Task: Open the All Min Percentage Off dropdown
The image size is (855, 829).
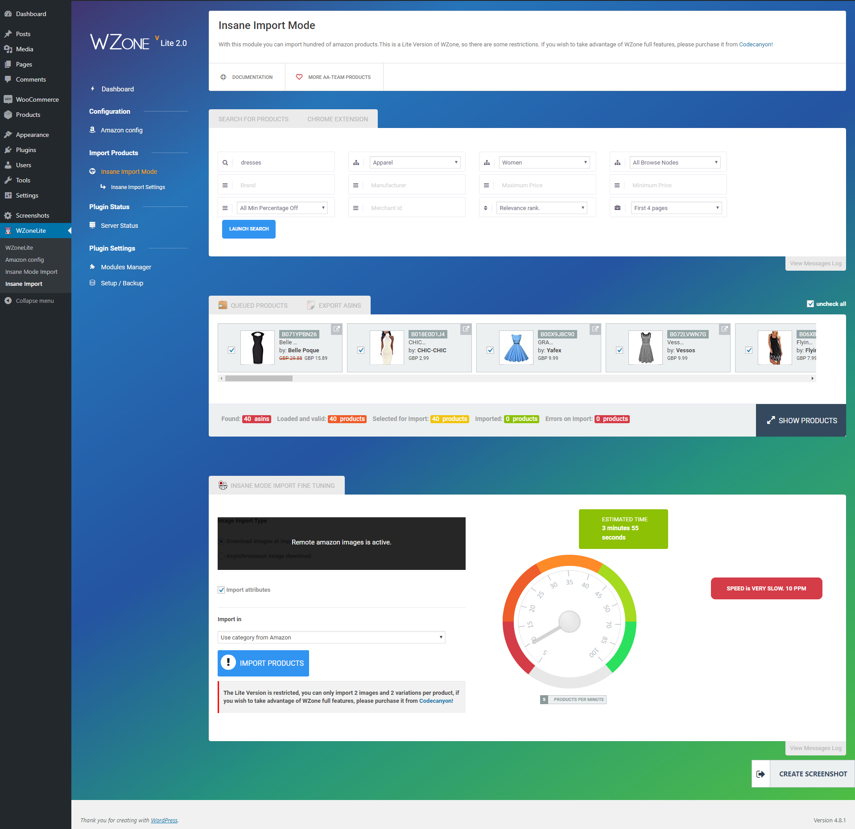Action: point(282,208)
